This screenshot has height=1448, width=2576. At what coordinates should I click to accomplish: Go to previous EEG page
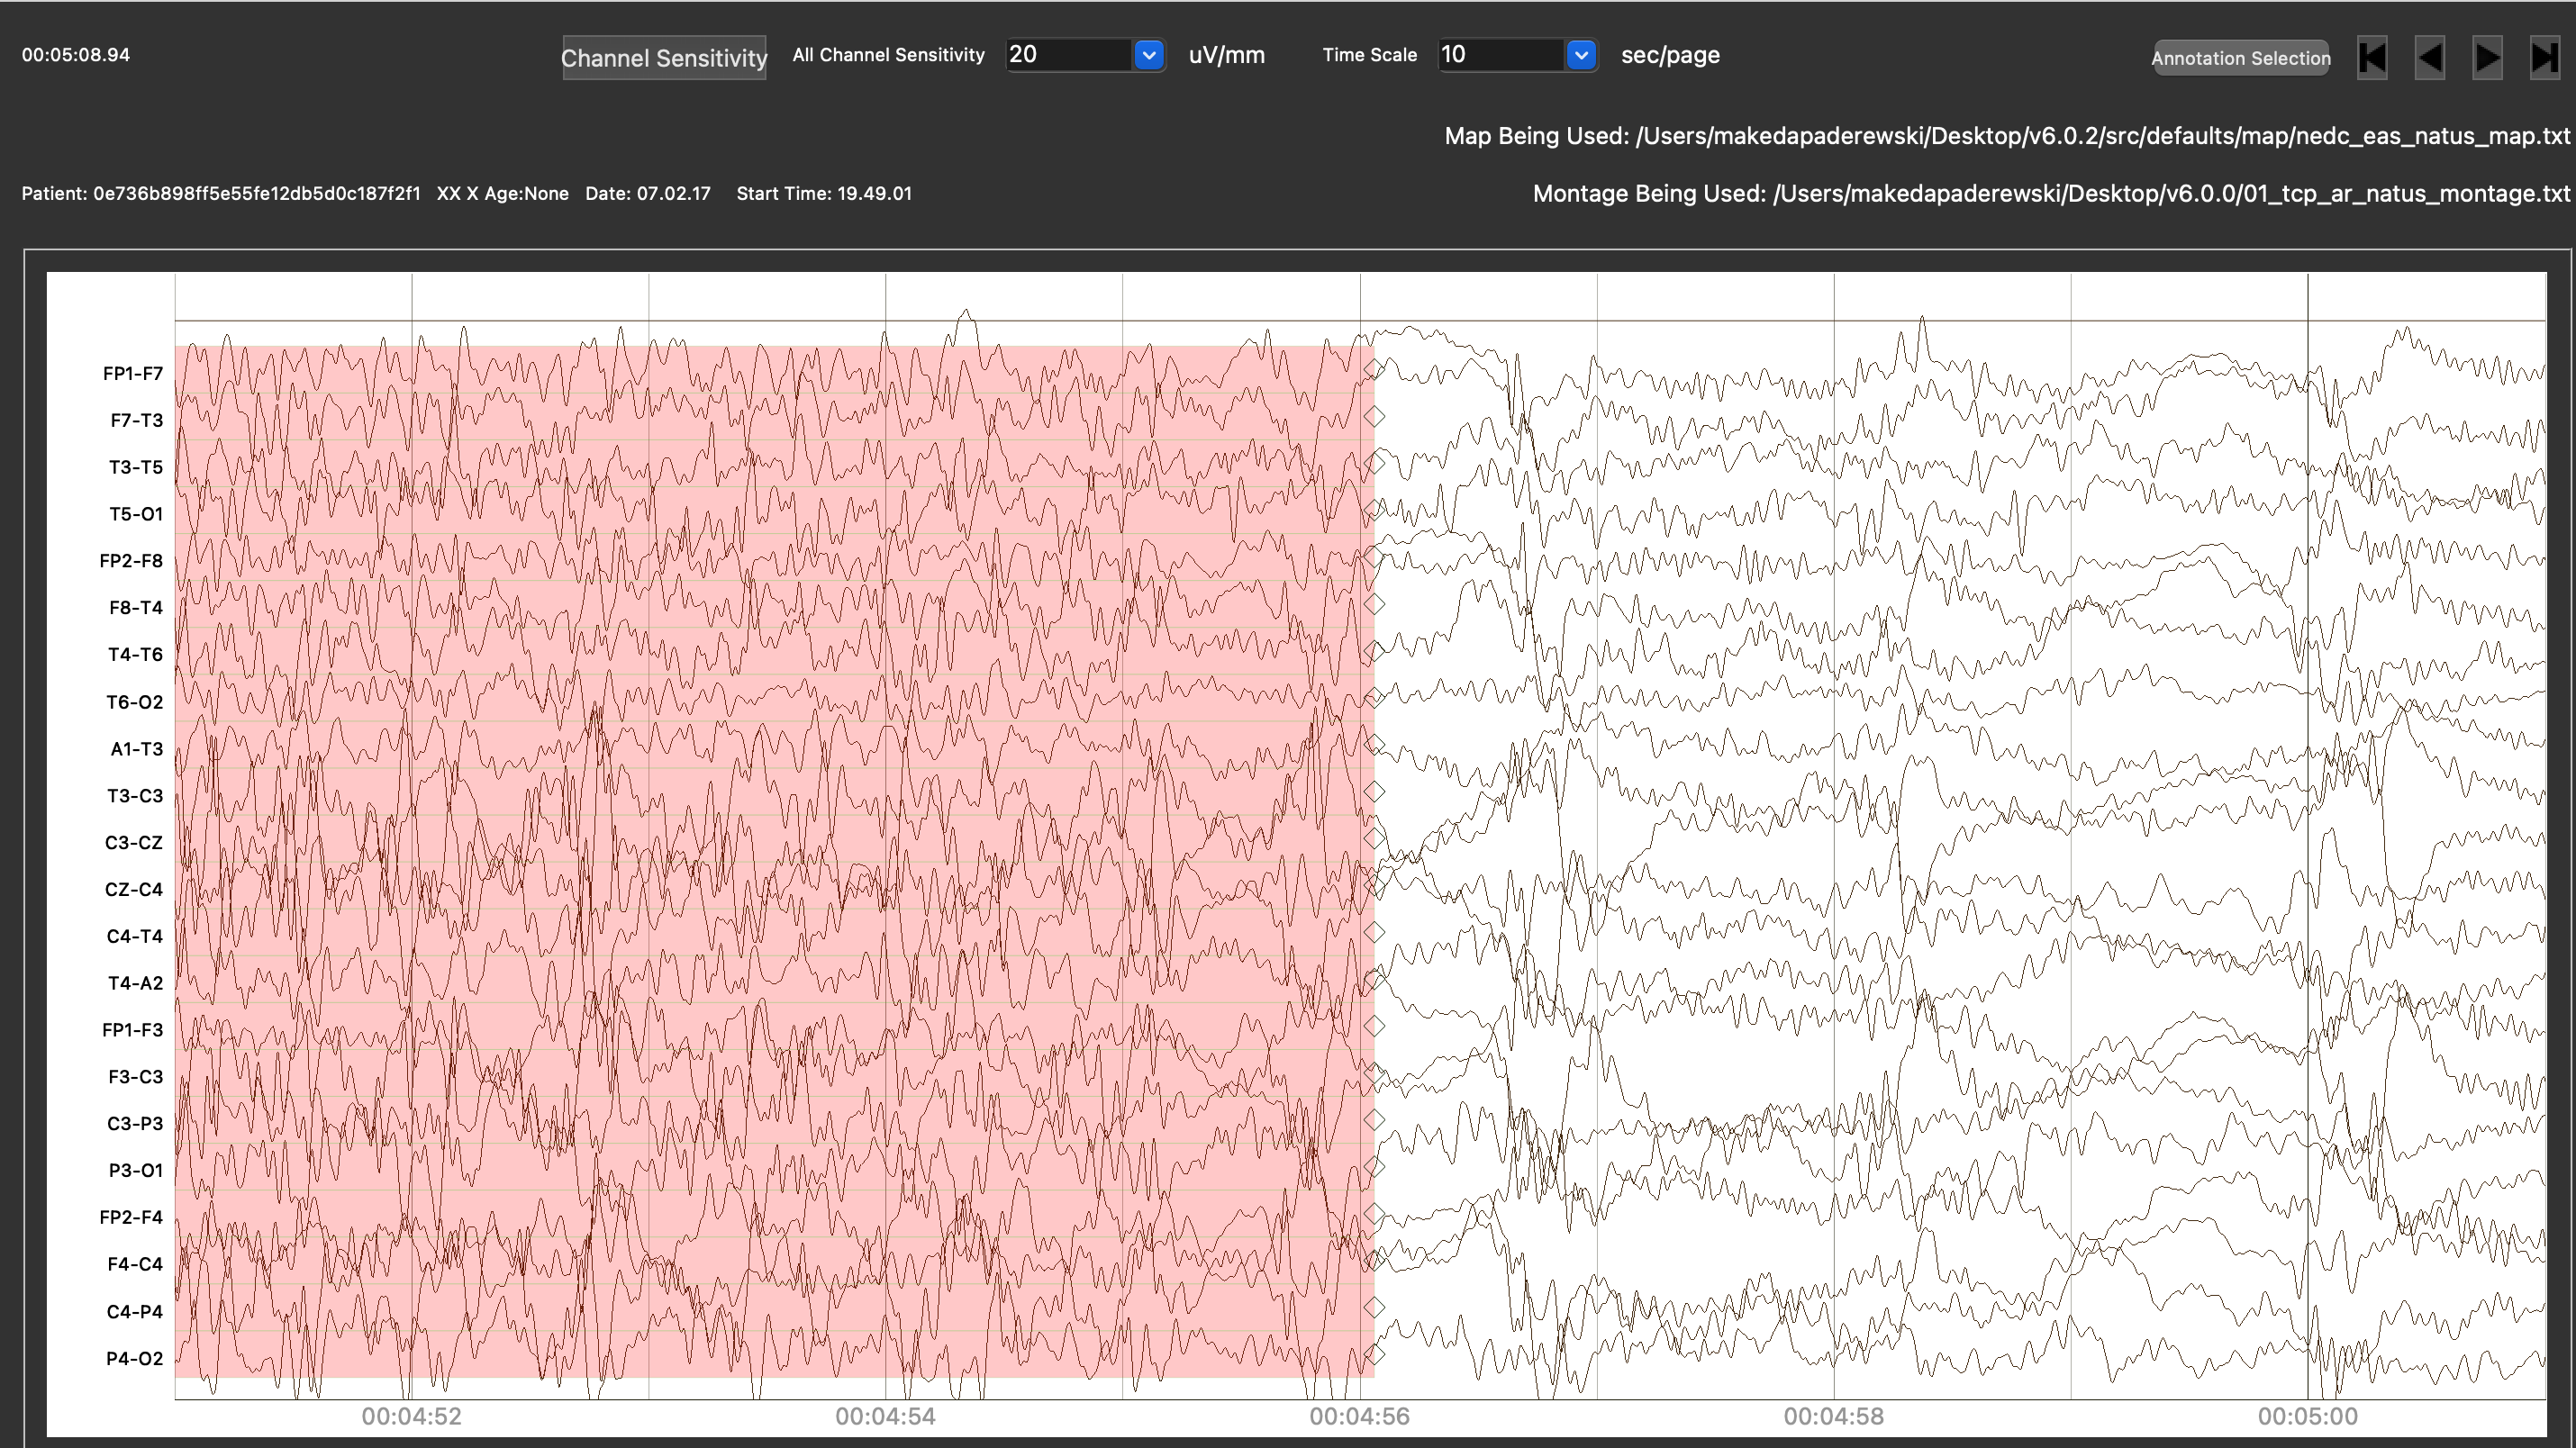click(x=2430, y=57)
